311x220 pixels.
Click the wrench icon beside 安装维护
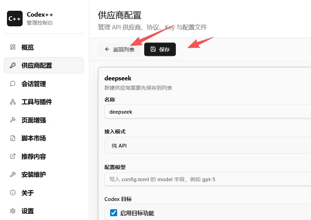click(x=13, y=175)
